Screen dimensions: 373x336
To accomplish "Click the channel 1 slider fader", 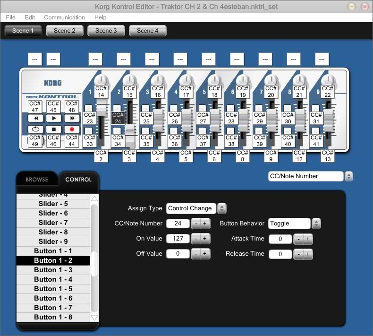I will (x=102, y=108).
